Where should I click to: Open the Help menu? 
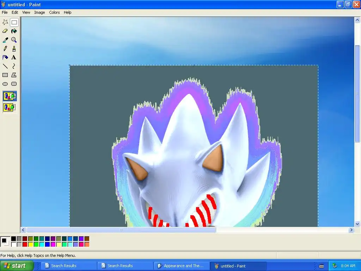coord(67,12)
